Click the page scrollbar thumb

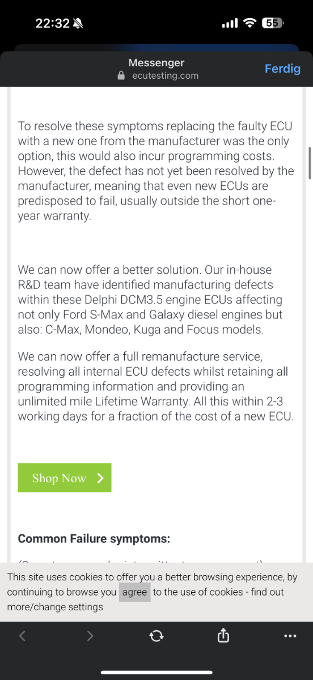pos(309,163)
